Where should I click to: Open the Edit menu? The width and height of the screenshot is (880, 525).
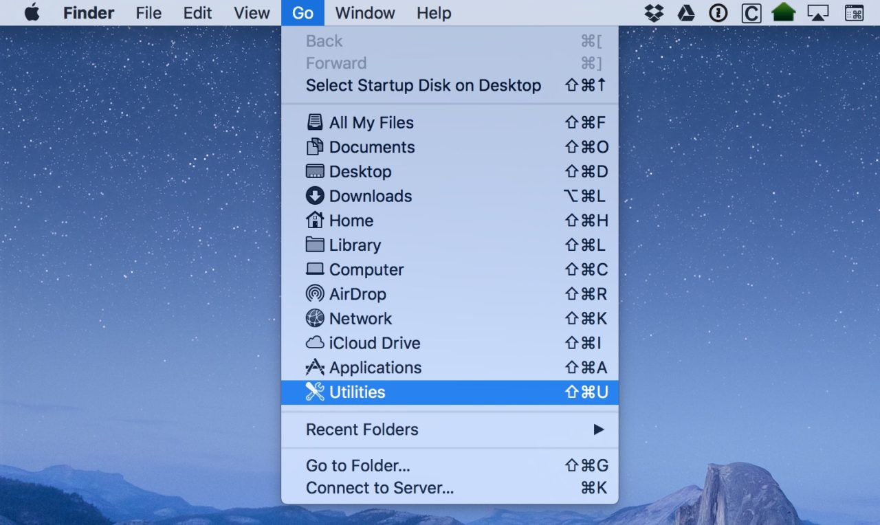tap(197, 12)
